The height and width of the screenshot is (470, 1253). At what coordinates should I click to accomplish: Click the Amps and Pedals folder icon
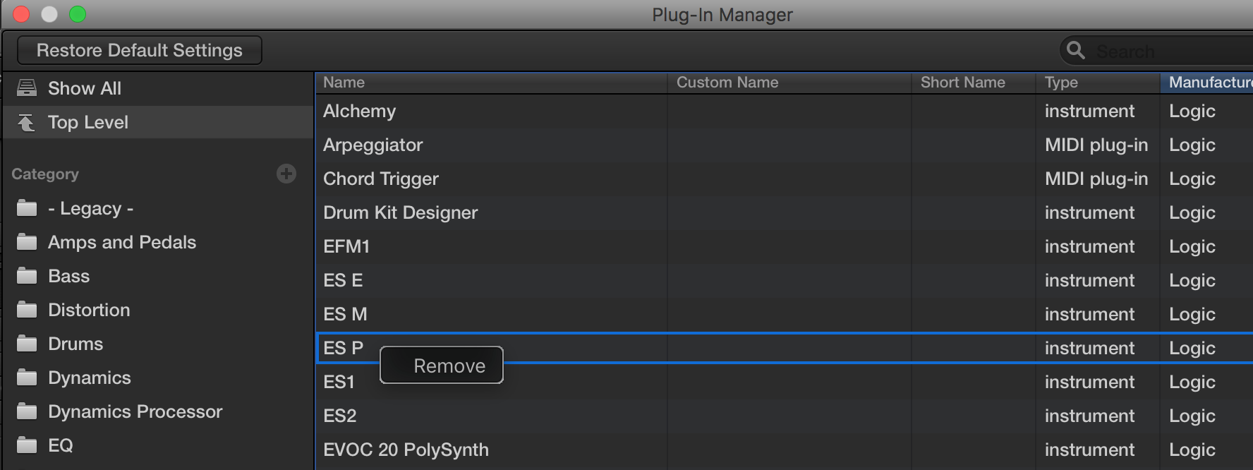tap(27, 243)
